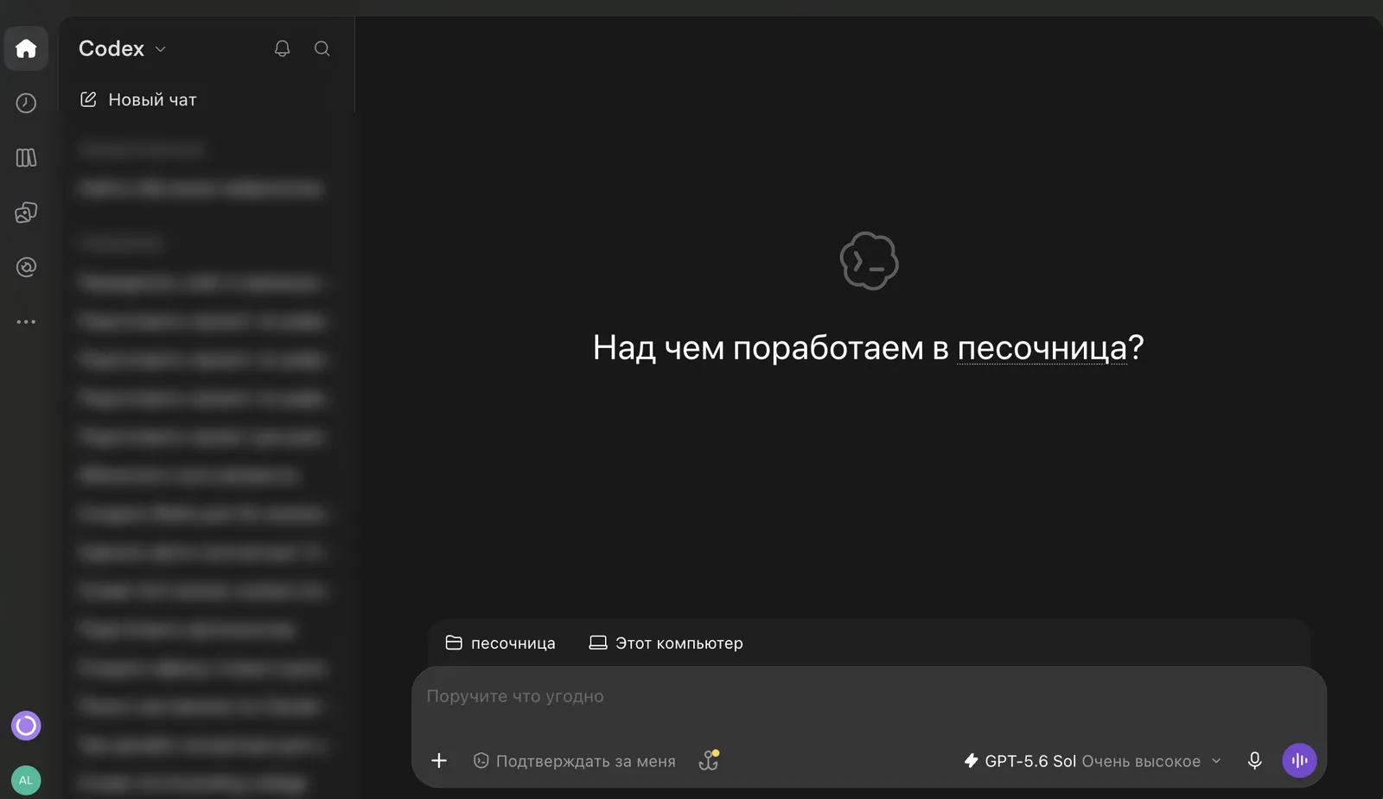Click the Codex terminal logo in center
The height and width of the screenshot is (799, 1383).
pos(869,261)
